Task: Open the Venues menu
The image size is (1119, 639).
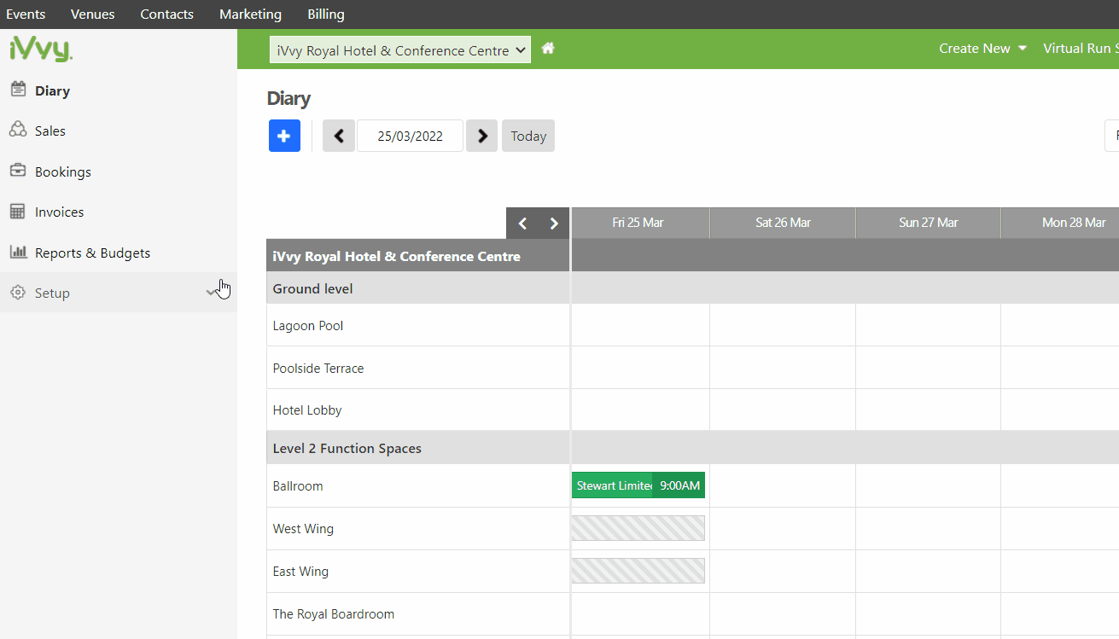Action: (93, 15)
